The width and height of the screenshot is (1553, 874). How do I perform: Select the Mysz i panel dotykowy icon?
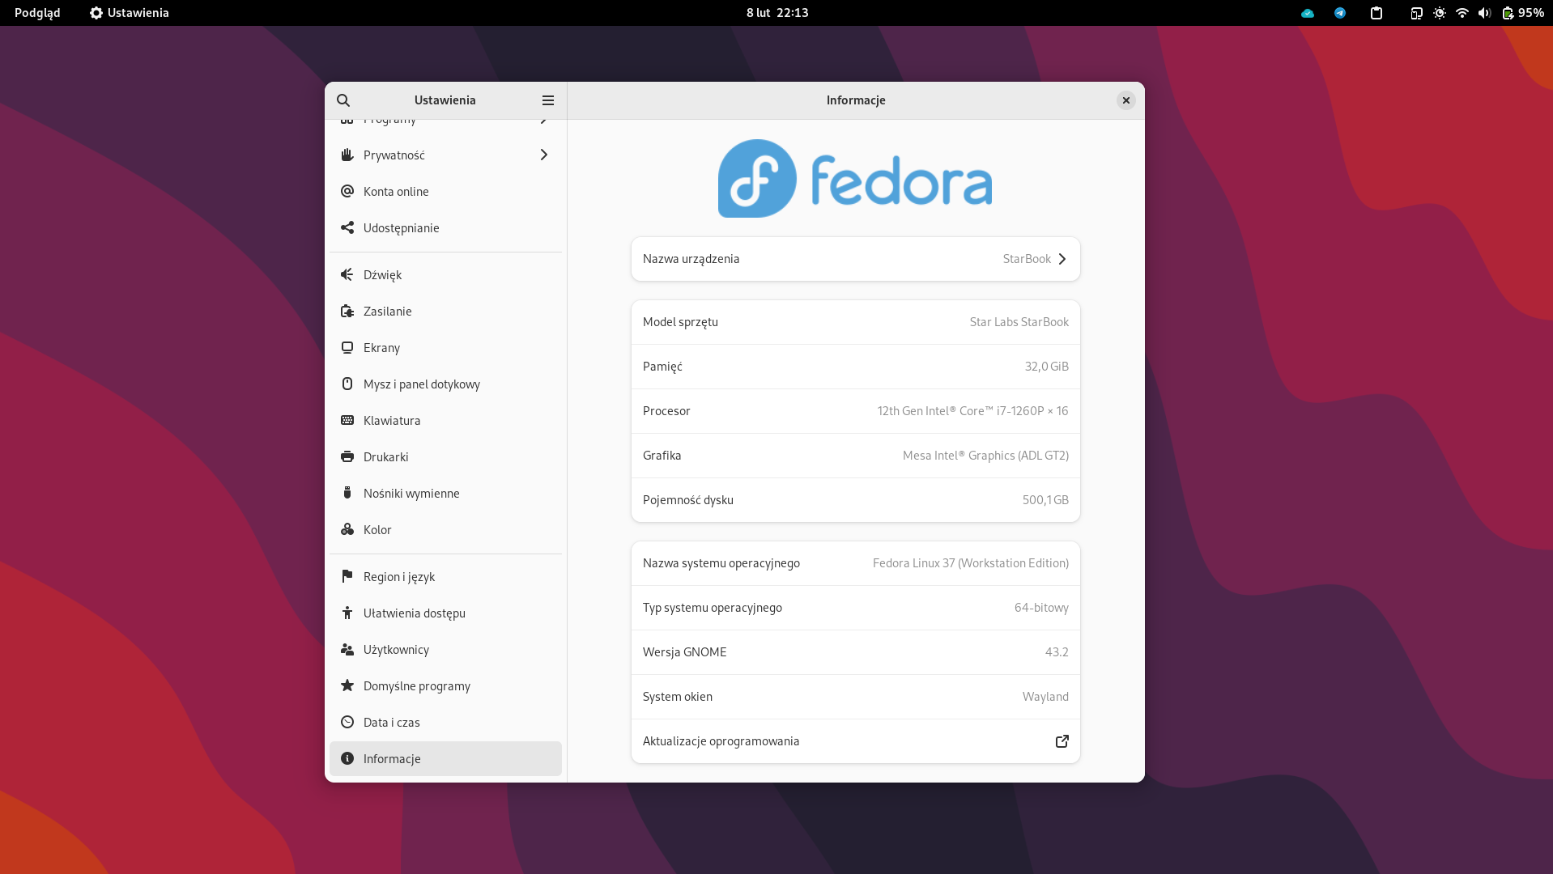coord(347,384)
